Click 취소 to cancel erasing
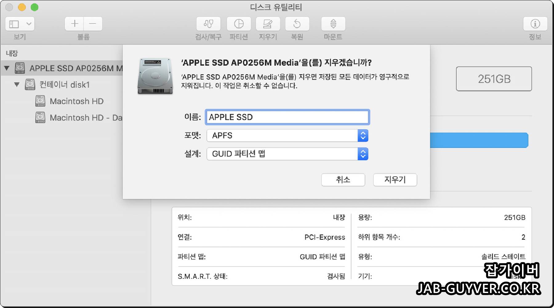This screenshot has height=308, width=554. [343, 180]
